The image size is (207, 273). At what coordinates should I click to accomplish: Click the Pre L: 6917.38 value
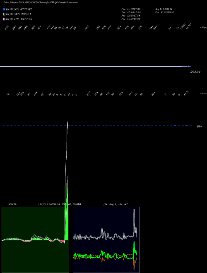[131, 16]
